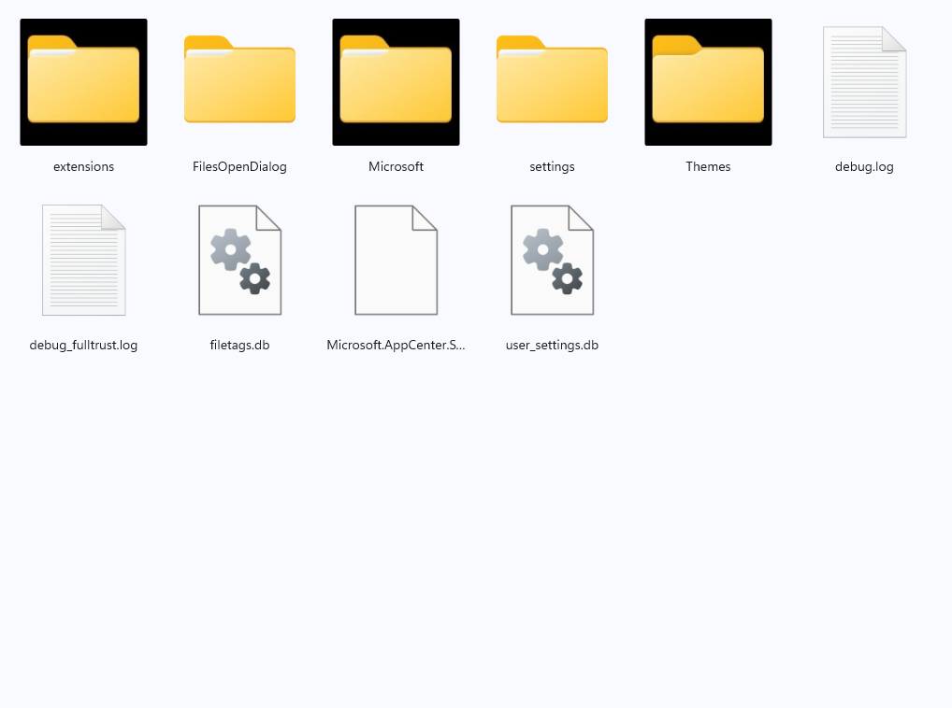Click the truncated Microsoft.AppCenter.S... filename
This screenshot has height=708, width=952.
tap(396, 345)
